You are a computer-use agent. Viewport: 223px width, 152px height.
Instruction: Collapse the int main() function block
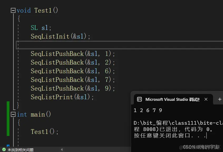[13, 114]
